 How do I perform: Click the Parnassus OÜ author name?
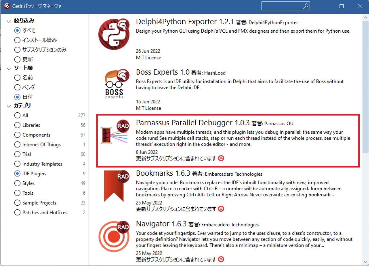coord(279,124)
